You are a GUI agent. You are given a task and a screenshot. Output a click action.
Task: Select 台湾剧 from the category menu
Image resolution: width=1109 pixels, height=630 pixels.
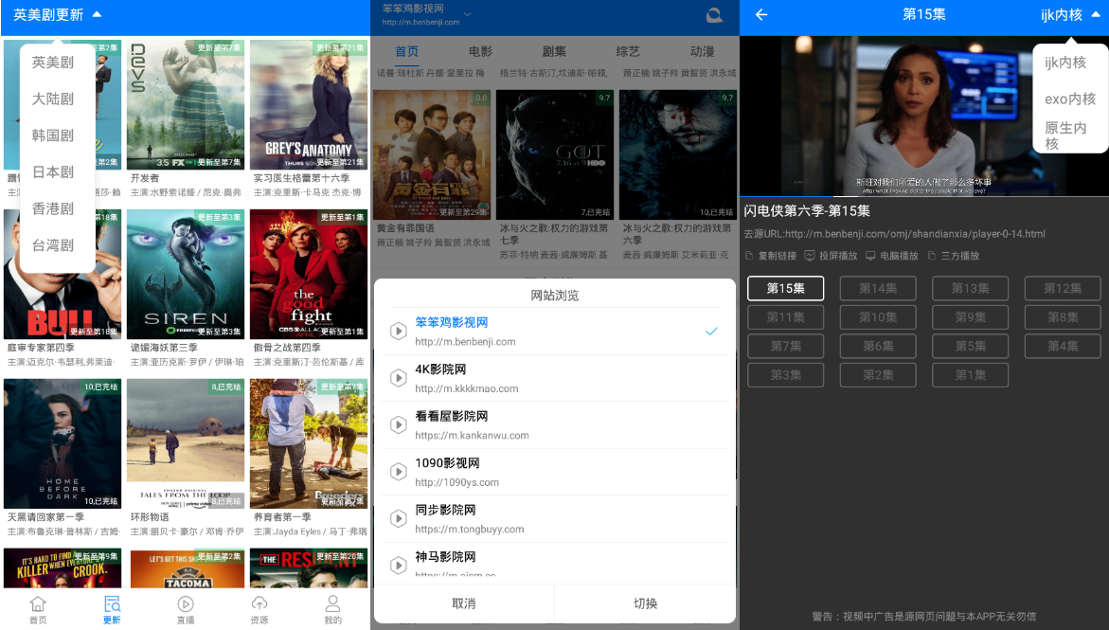pos(53,245)
